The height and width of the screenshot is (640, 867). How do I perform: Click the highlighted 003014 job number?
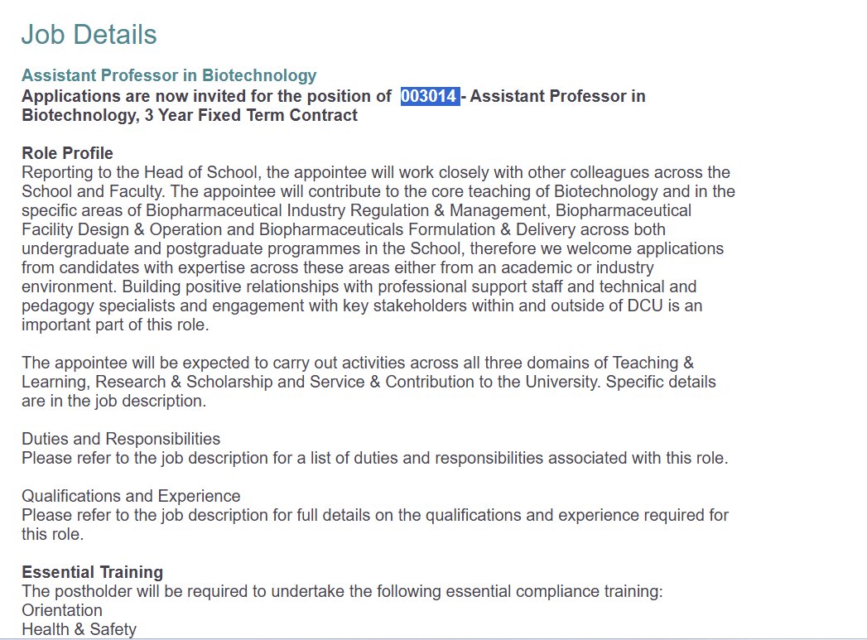click(x=430, y=96)
